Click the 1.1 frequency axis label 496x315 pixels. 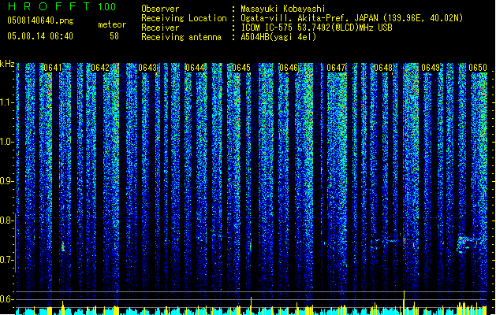click(7, 102)
